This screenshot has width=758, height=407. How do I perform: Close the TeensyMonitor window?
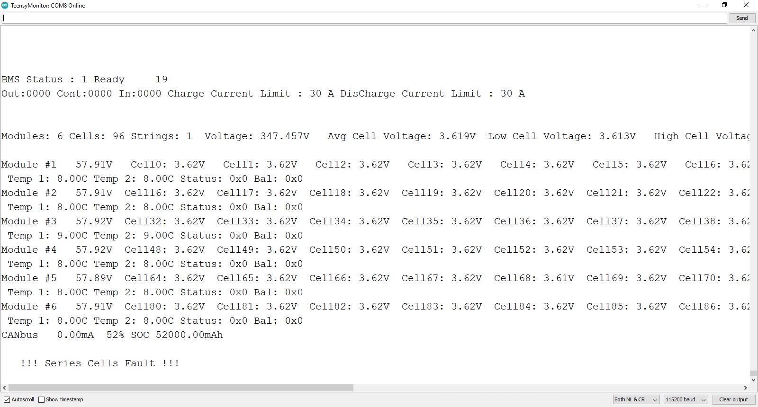pyautogui.click(x=746, y=5)
